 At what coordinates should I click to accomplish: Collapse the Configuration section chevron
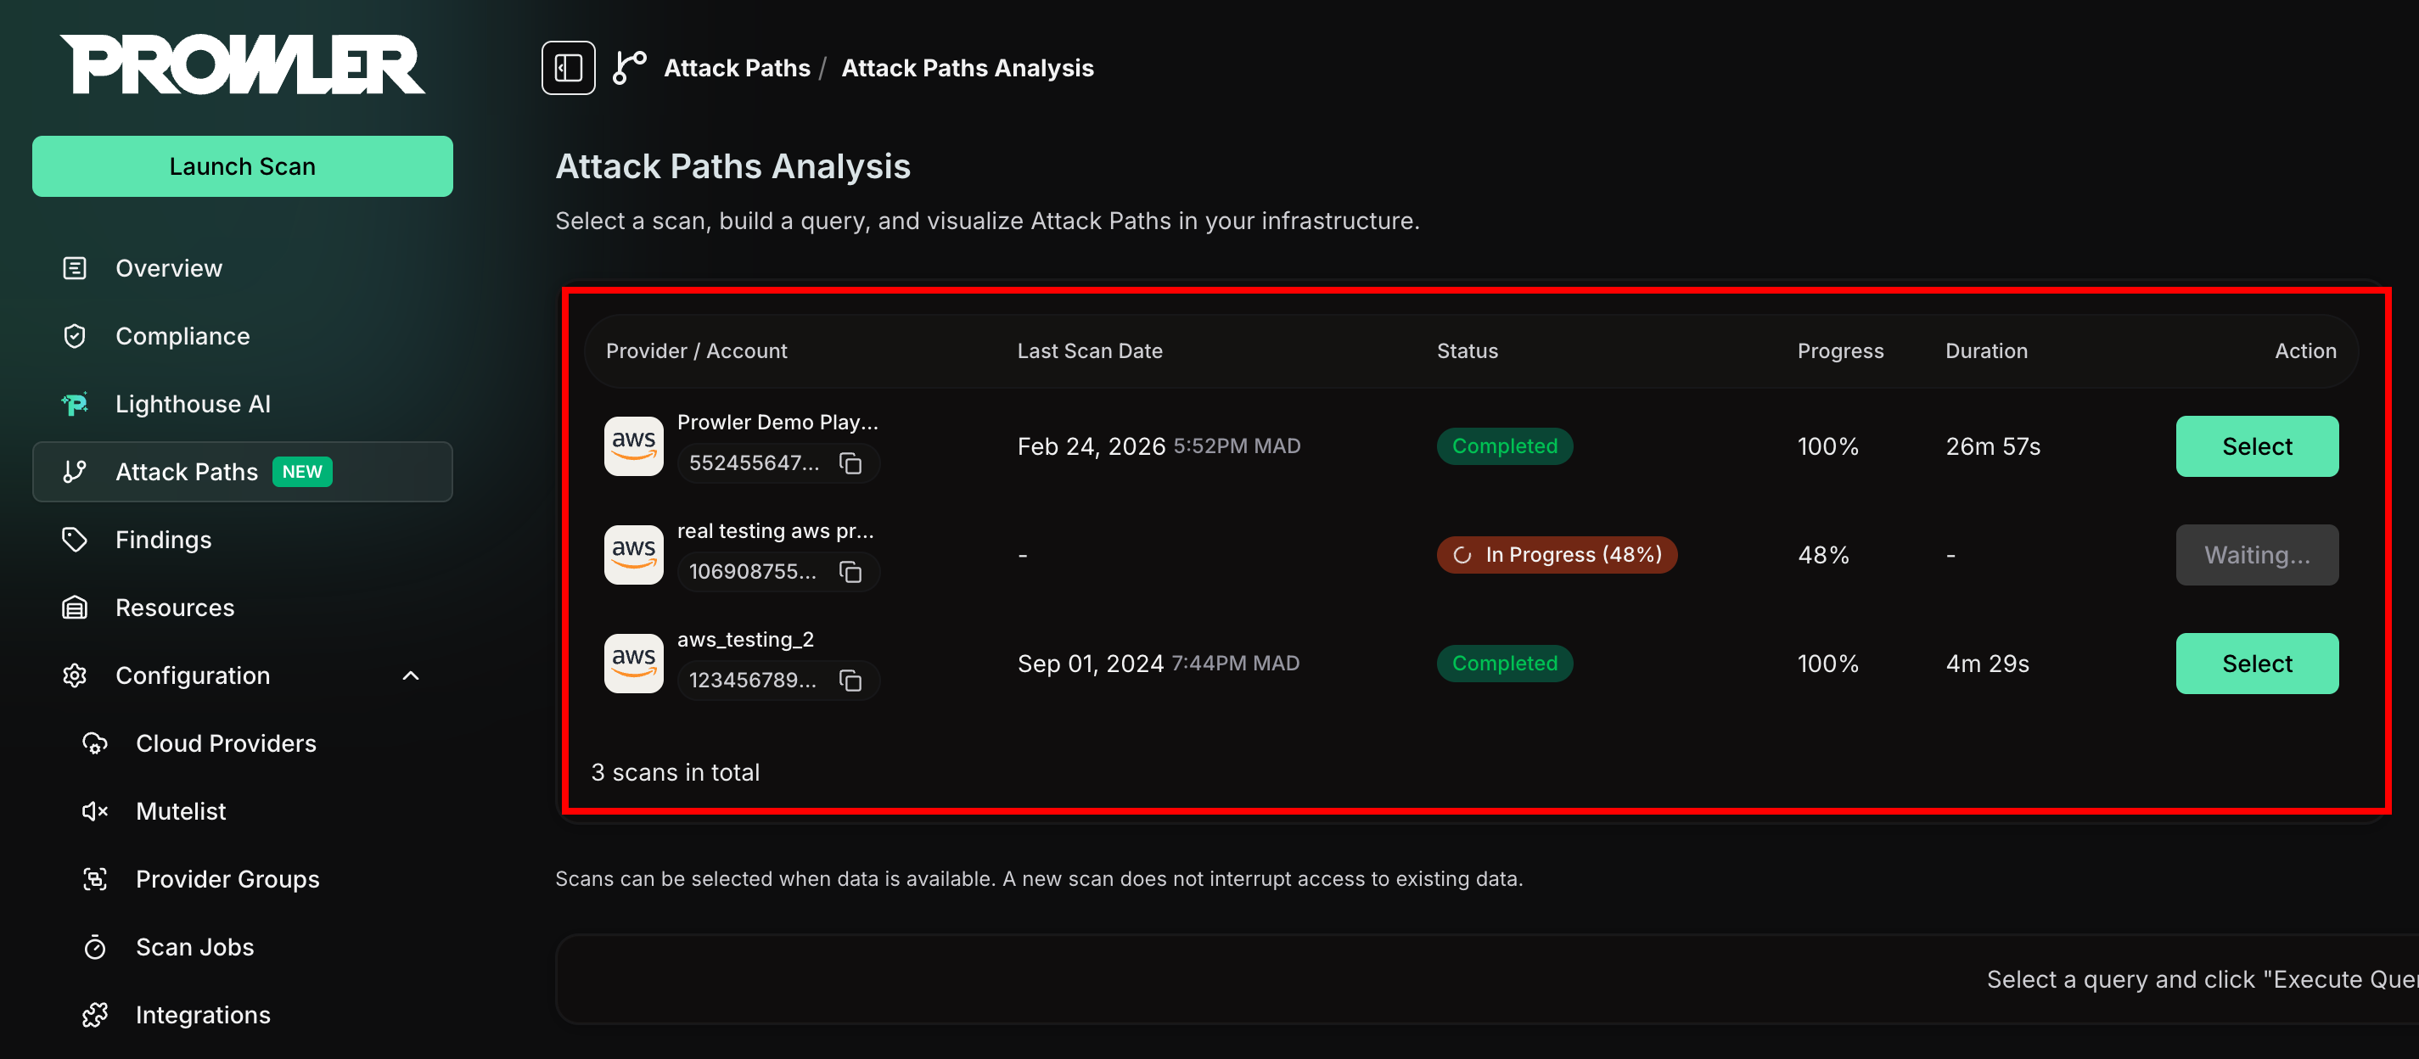pos(410,676)
